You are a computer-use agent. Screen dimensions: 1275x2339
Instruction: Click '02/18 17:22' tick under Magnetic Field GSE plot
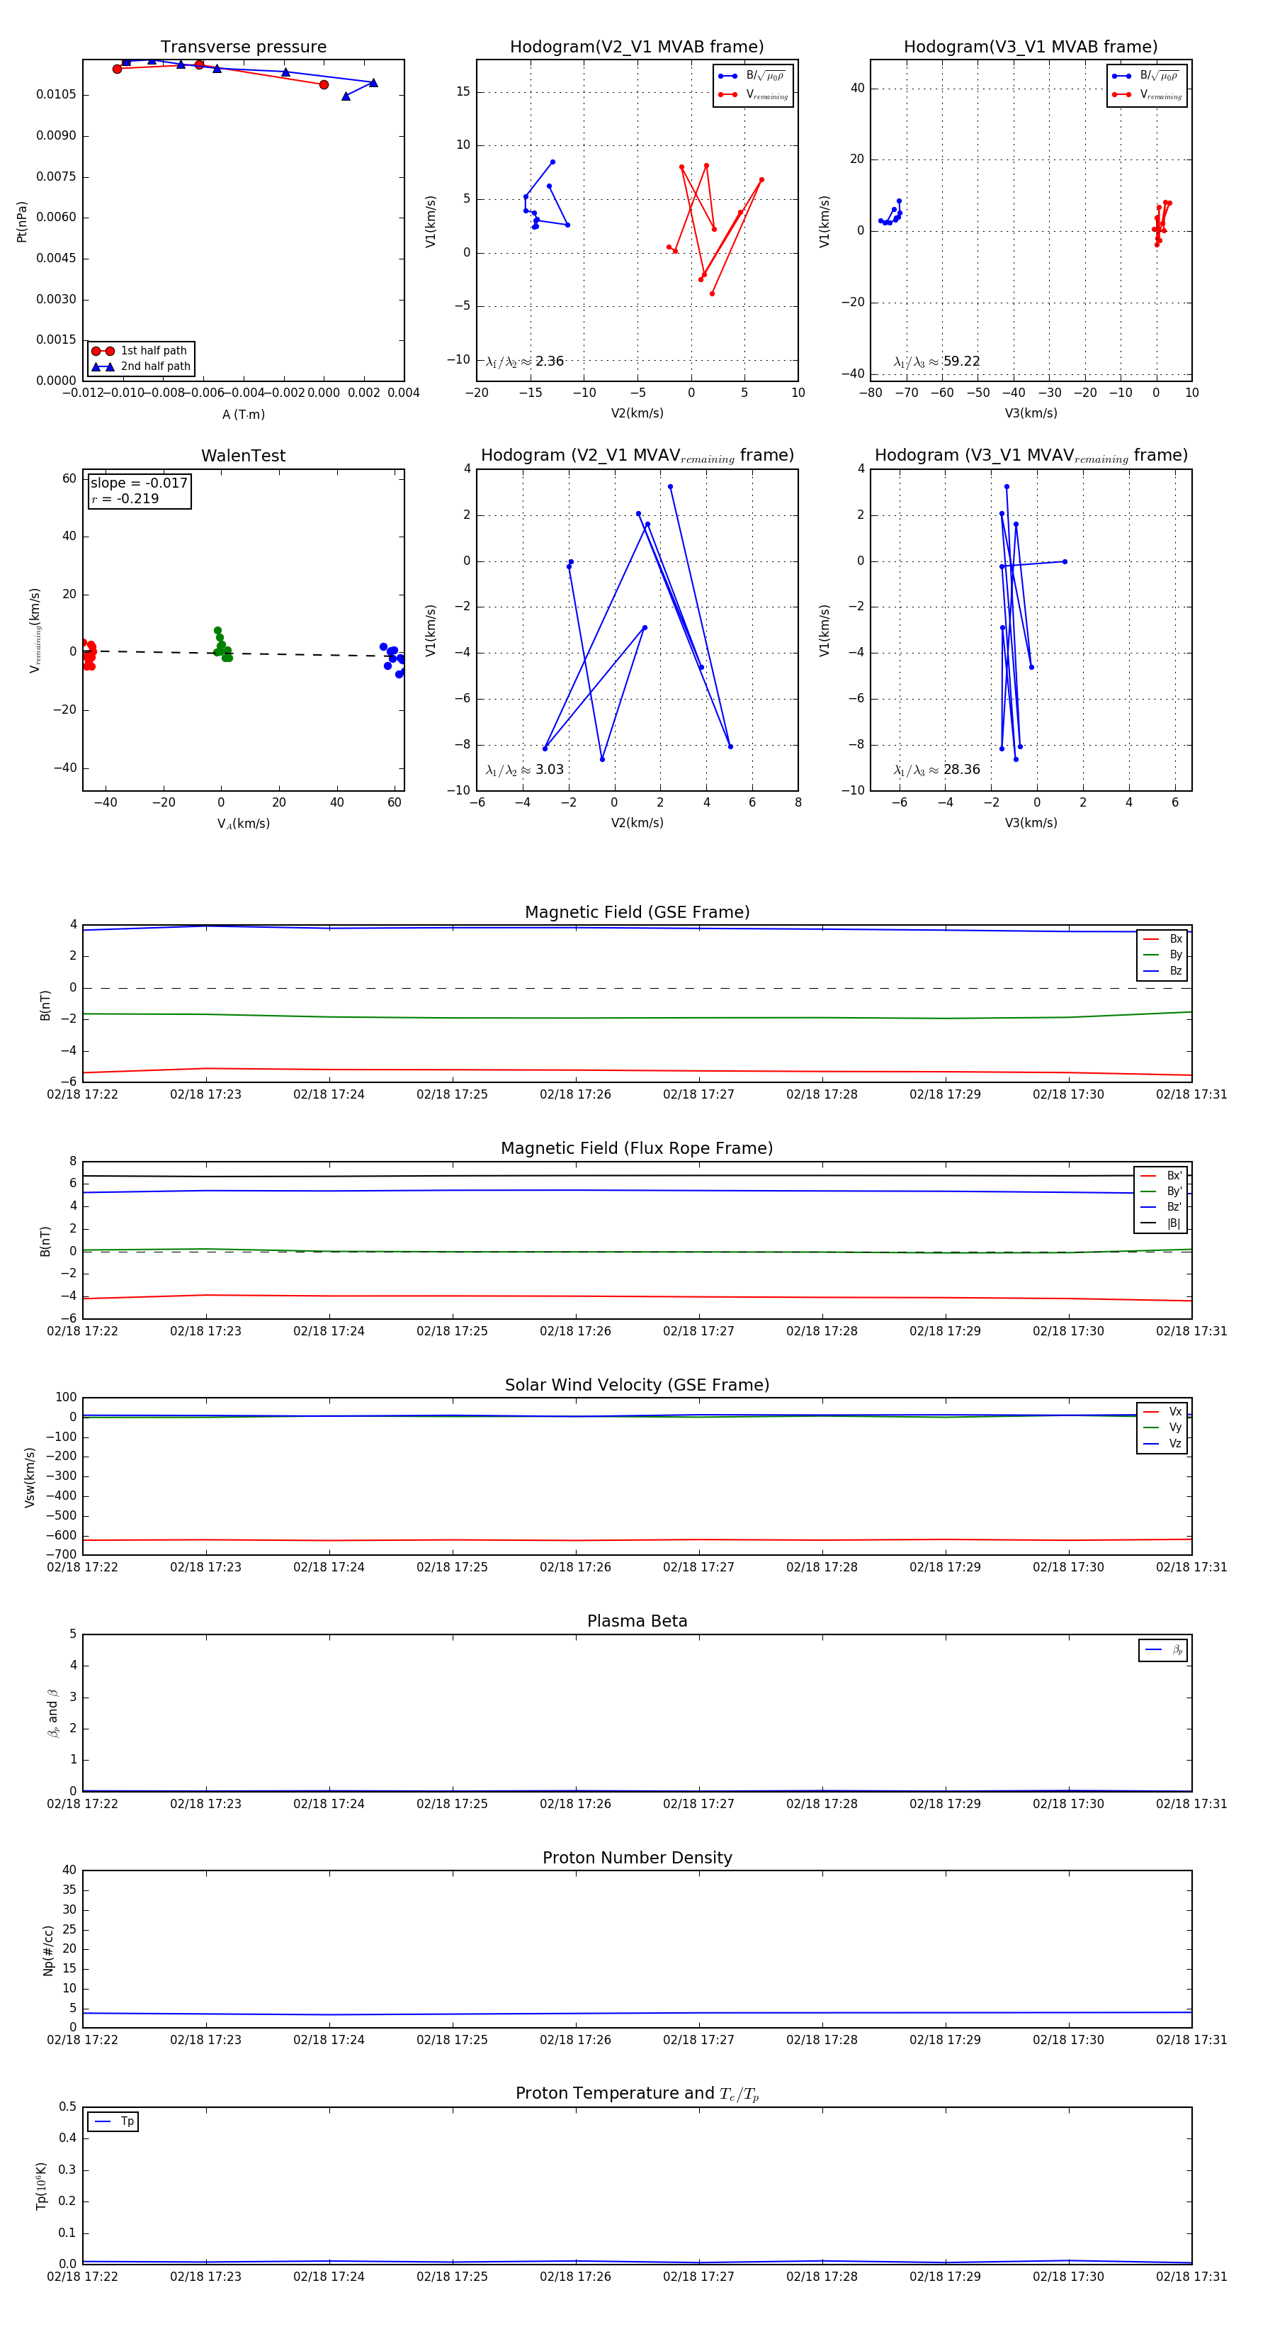(83, 1094)
